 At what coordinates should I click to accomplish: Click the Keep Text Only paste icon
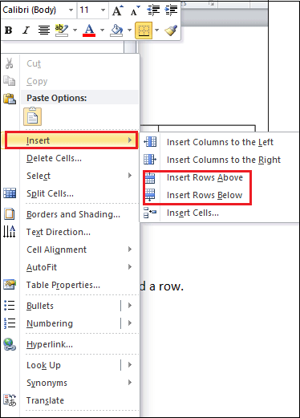pos(33,116)
